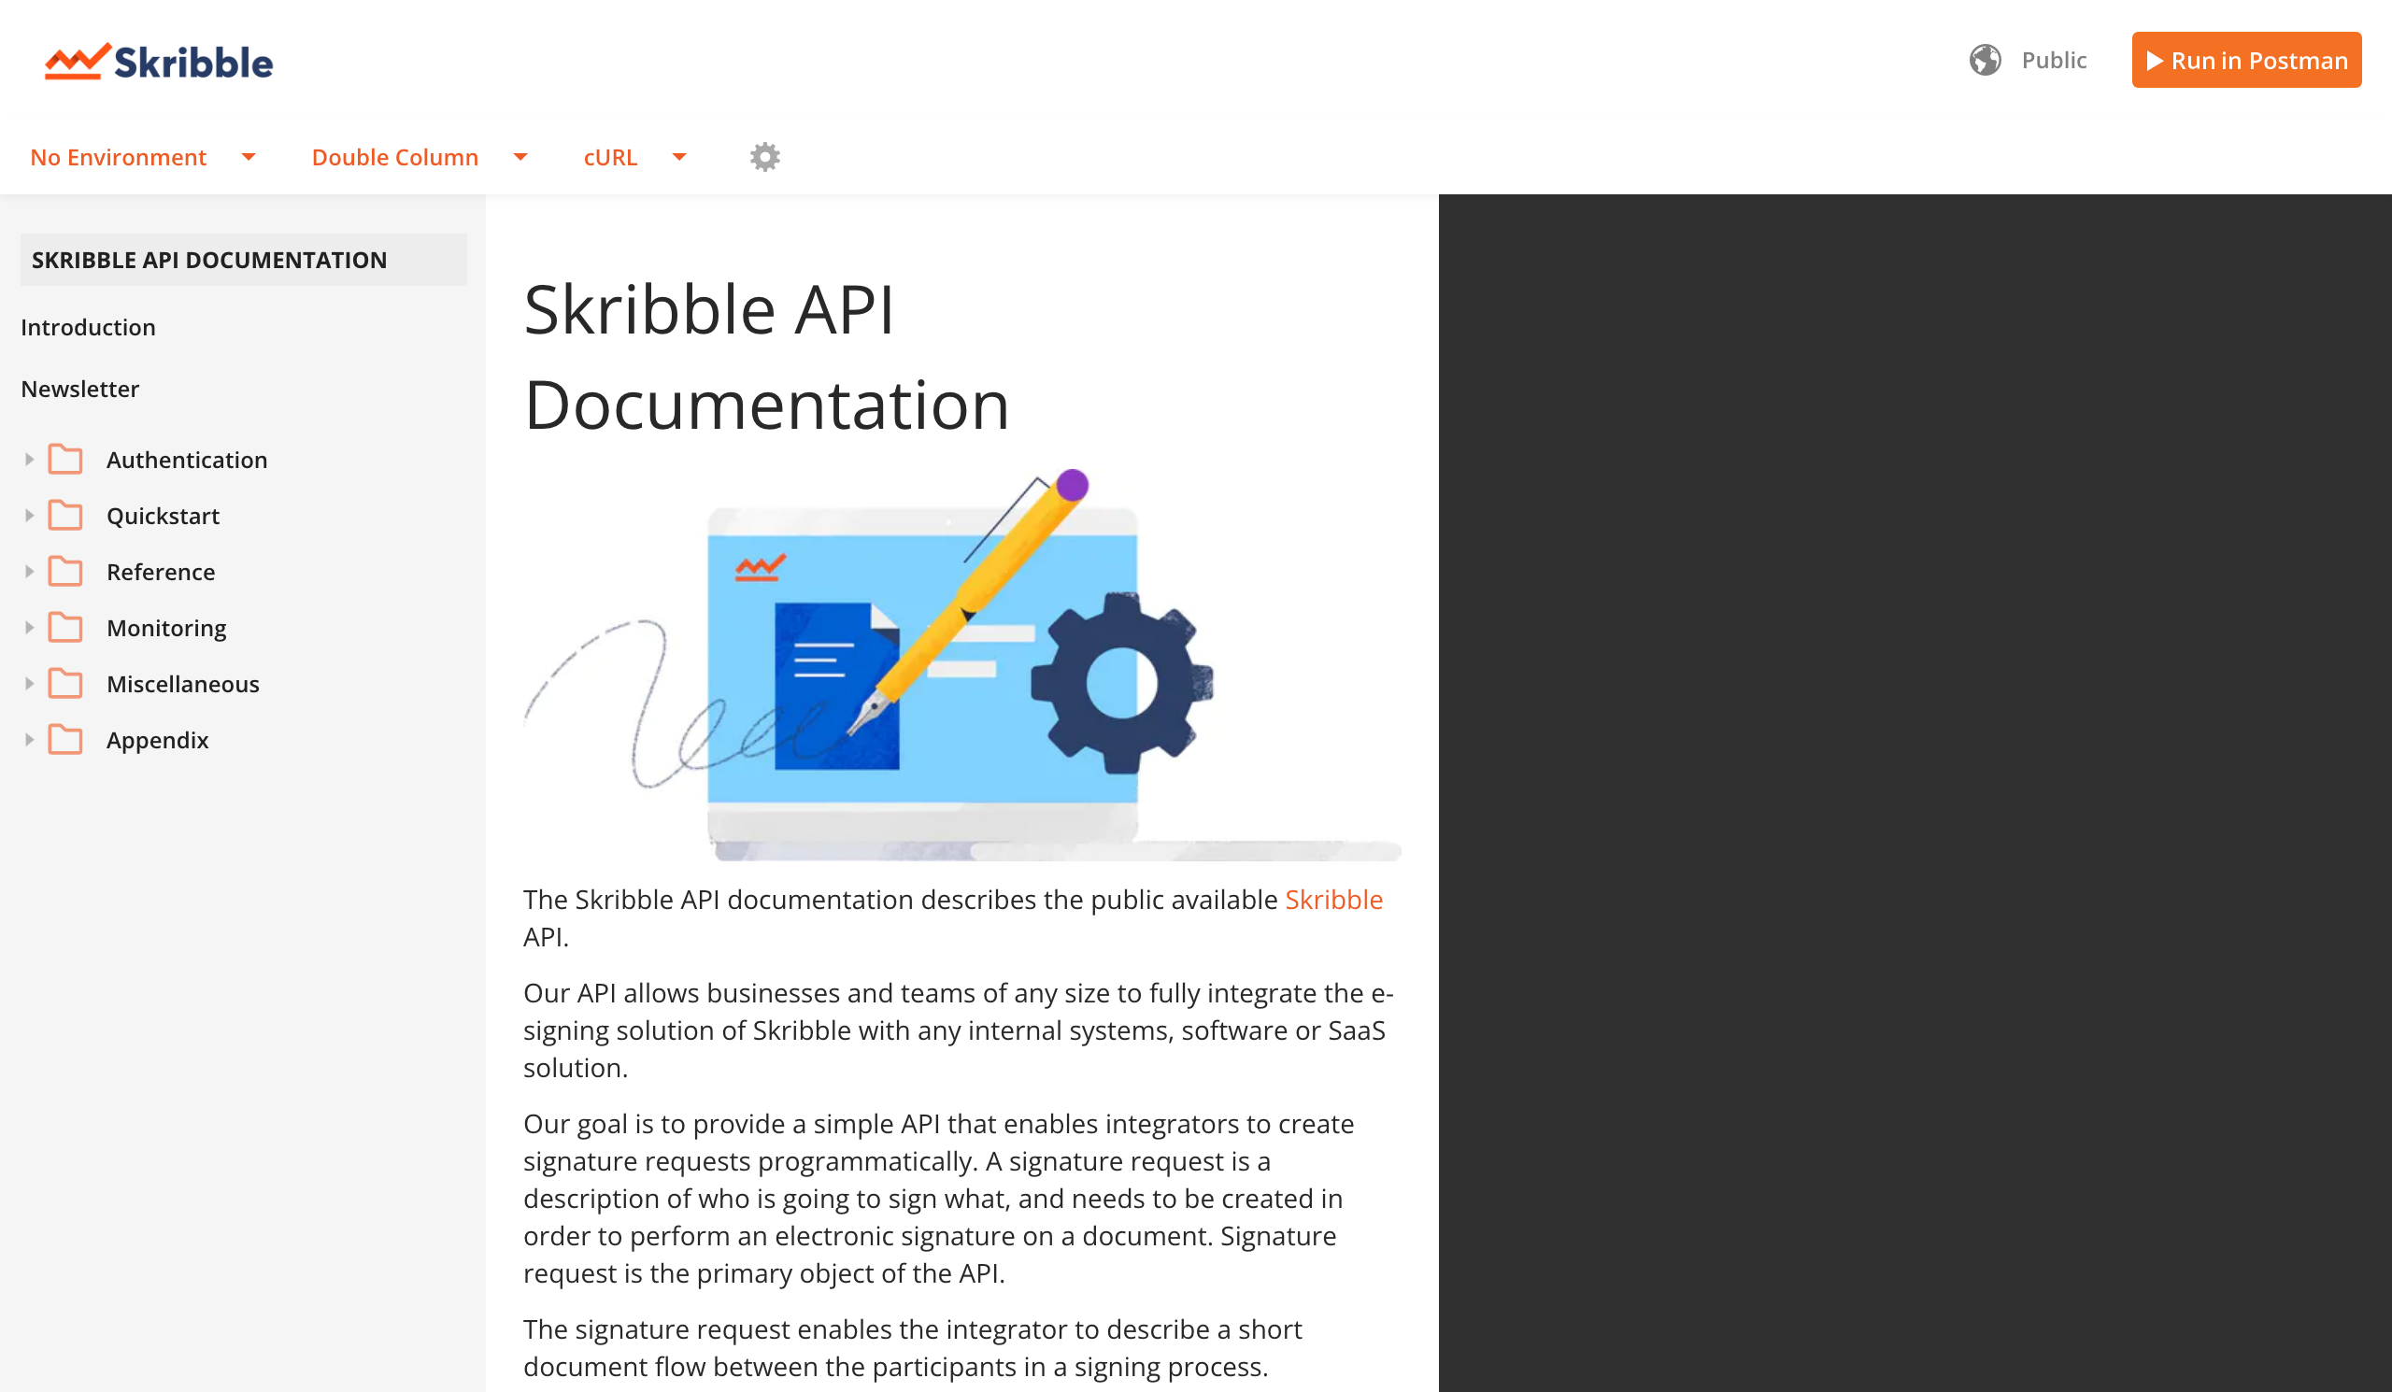Screen dimensions: 2392x1392
Task: Click the Authentication folder icon
Action: click(x=65, y=460)
